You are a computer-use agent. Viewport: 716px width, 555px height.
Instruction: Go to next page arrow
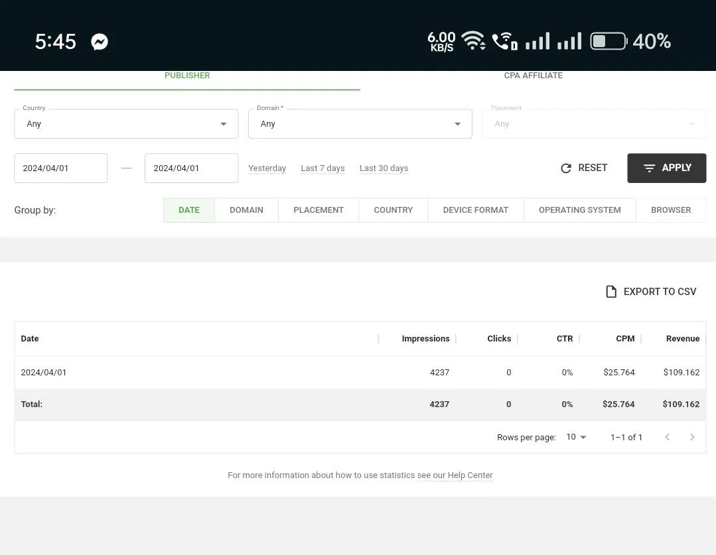point(692,437)
